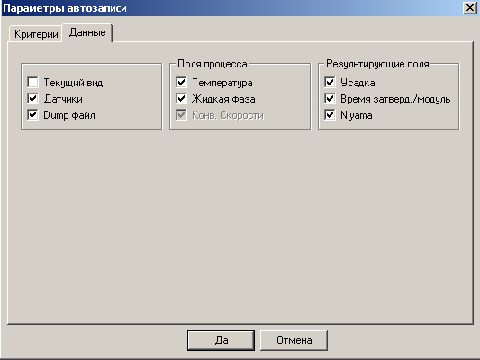
Task: Uncheck the Датчики checkbox
Action: (32, 98)
